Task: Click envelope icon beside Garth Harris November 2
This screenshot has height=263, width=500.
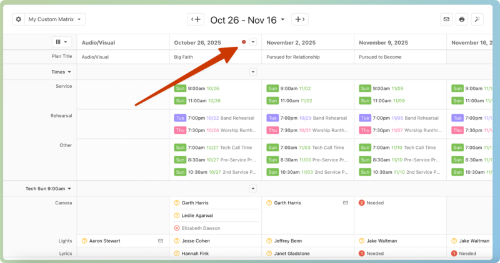Action: (345, 203)
